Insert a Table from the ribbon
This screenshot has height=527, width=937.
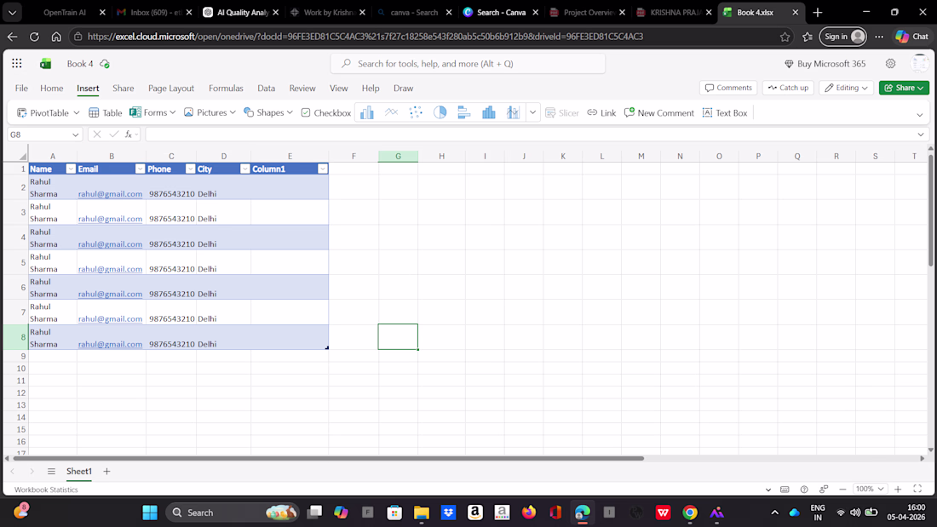tap(105, 112)
